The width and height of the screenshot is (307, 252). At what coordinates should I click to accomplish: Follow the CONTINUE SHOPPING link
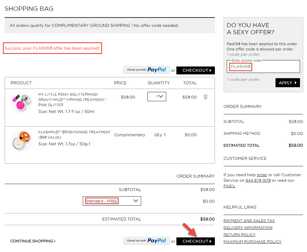point(33,241)
